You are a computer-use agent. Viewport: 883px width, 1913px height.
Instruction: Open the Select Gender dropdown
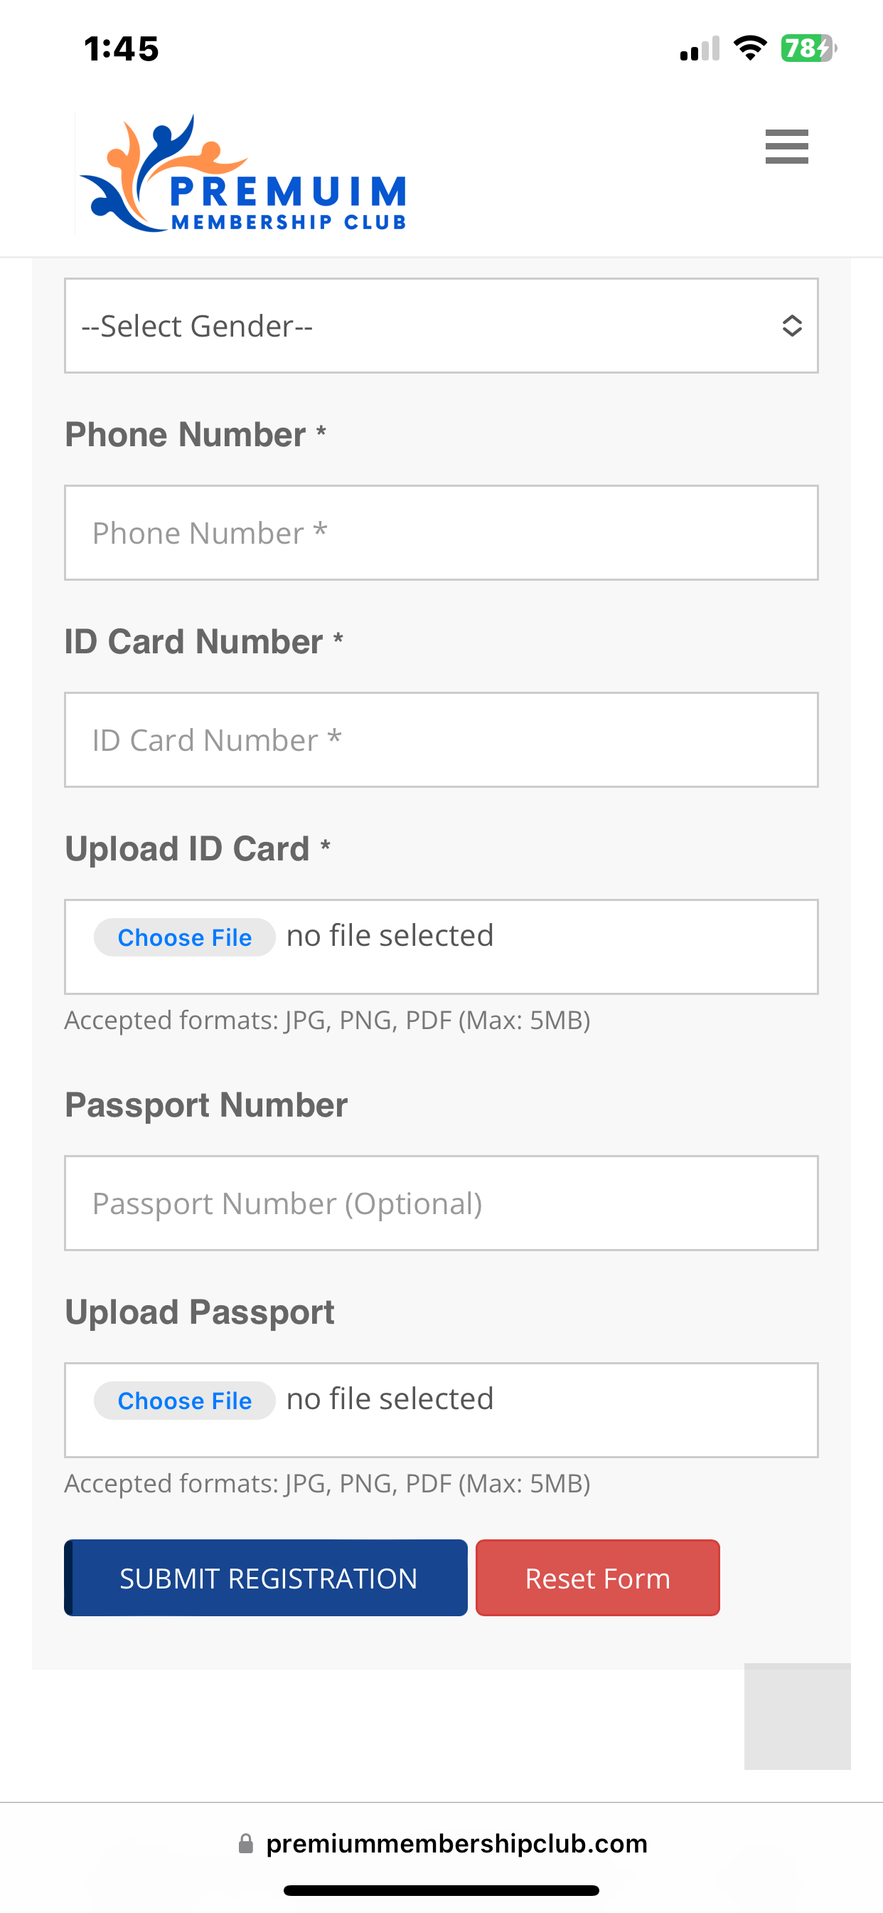pos(442,325)
